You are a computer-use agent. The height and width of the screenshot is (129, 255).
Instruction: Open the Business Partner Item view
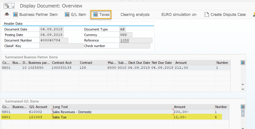[35, 15]
